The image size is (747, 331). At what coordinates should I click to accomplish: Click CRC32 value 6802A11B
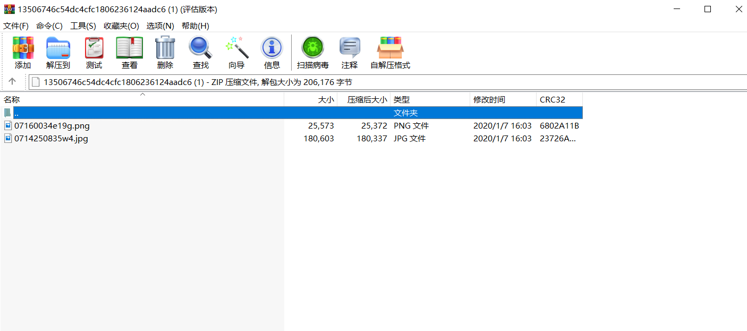559,126
